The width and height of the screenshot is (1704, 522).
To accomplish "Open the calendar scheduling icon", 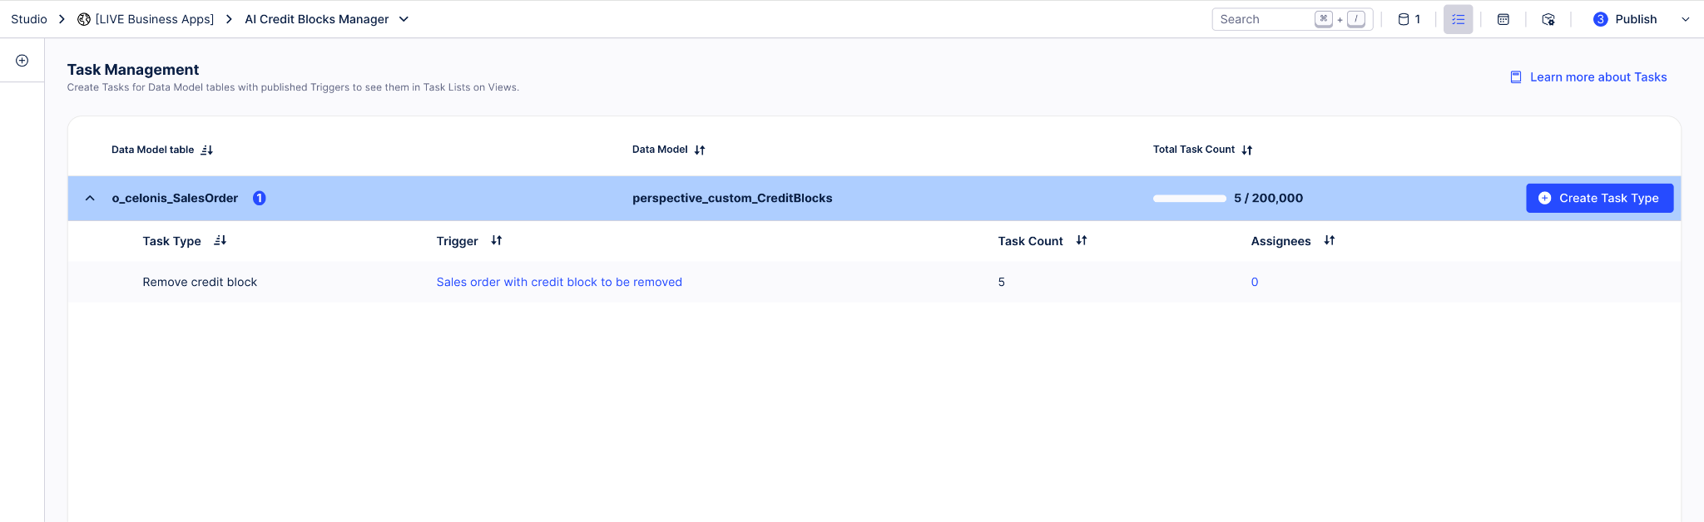I will (x=1503, y=19).
